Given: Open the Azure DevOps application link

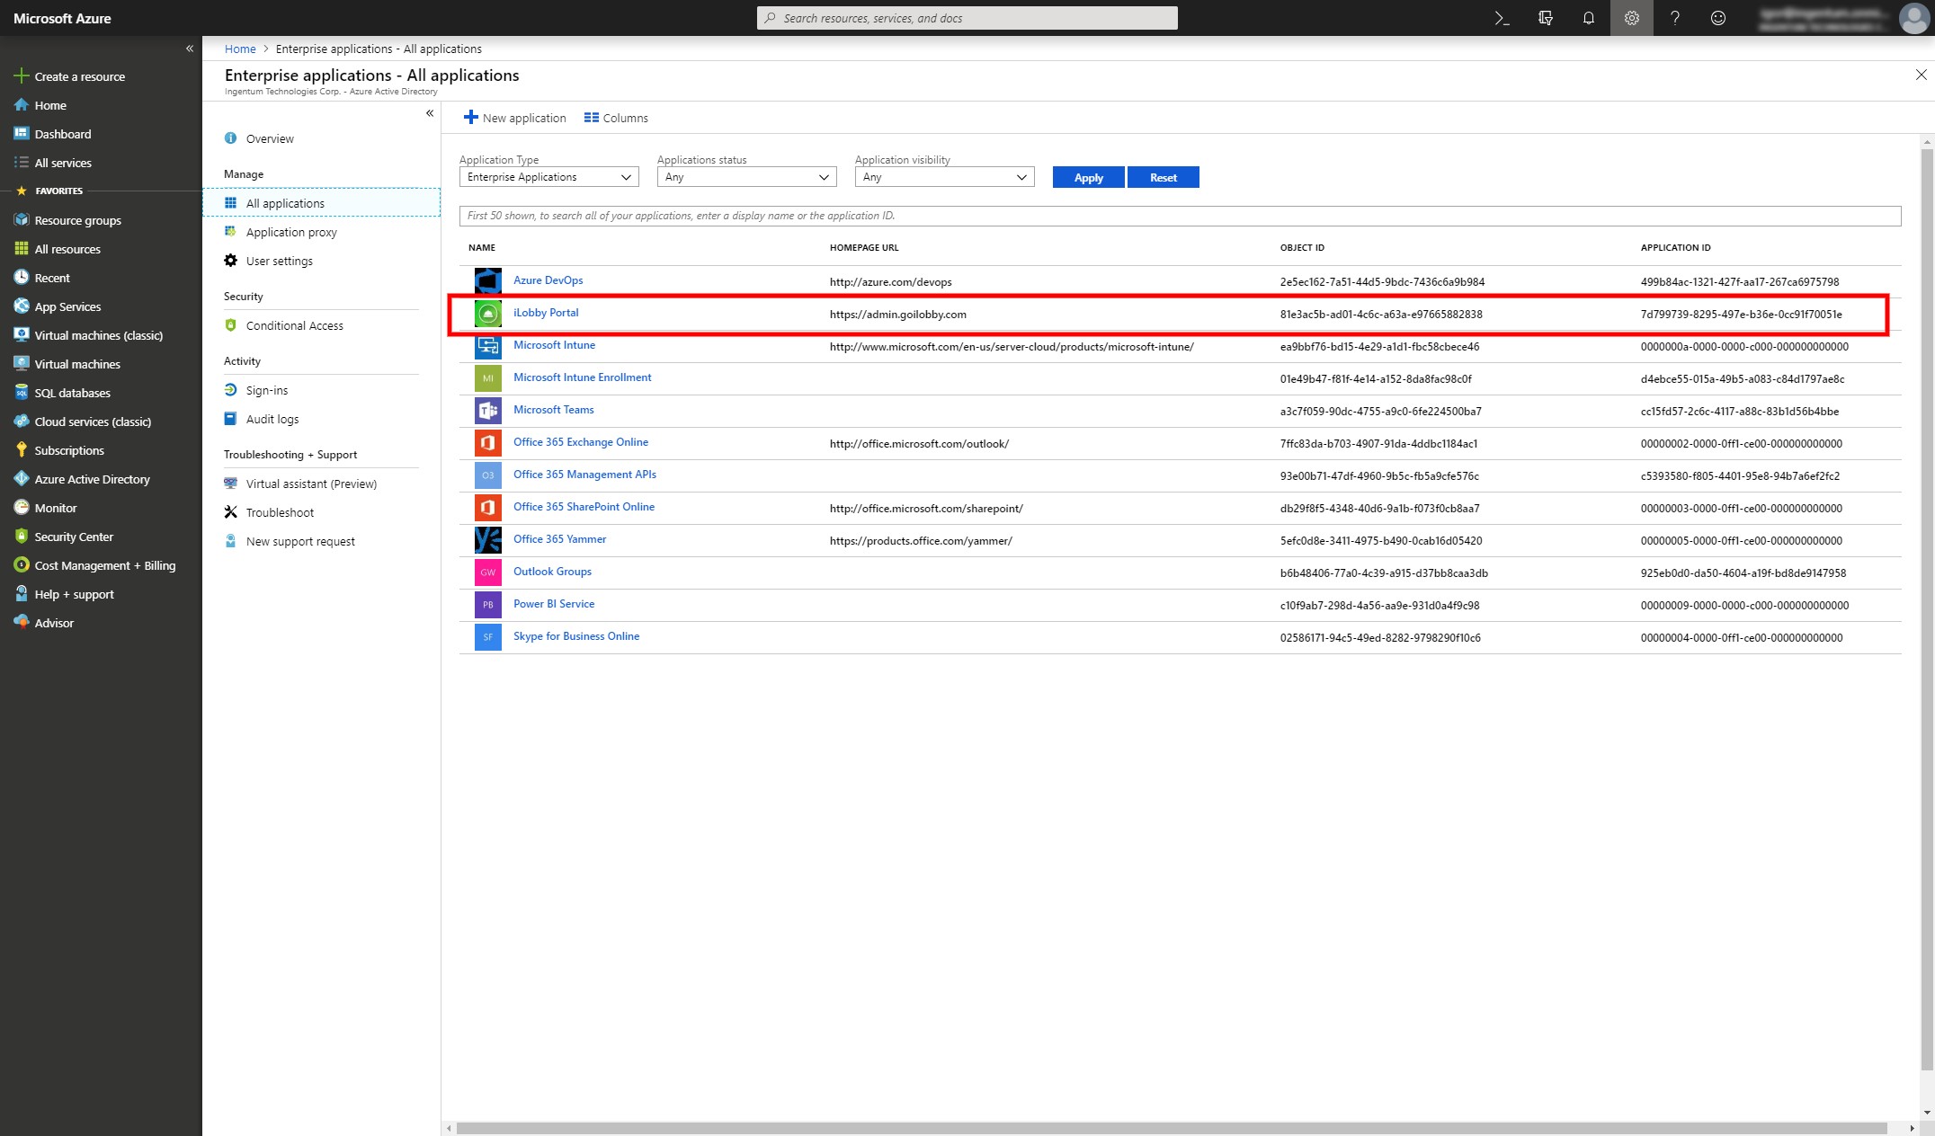Looking at the screenshot, I should (x=548, y=280).
